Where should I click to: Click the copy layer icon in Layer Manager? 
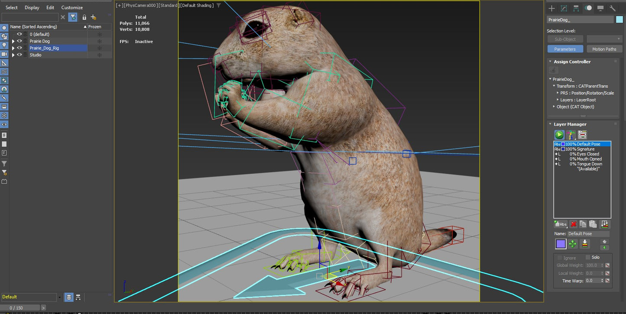point(583,224)
